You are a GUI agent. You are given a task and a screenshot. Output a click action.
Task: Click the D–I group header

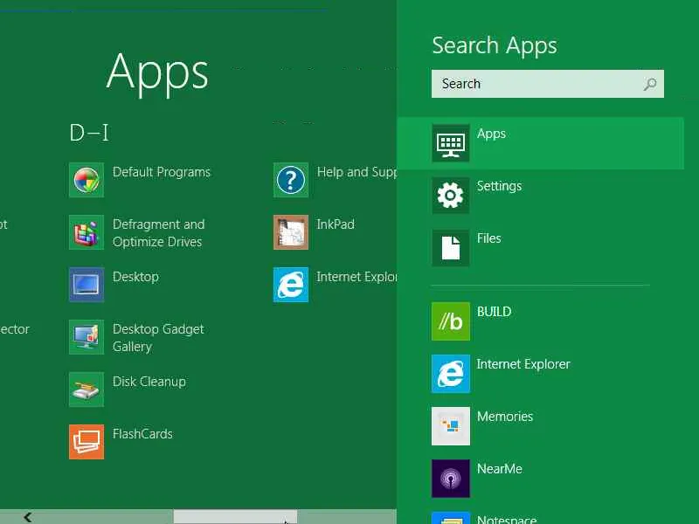pyautogui.click(x=89, y=133)
